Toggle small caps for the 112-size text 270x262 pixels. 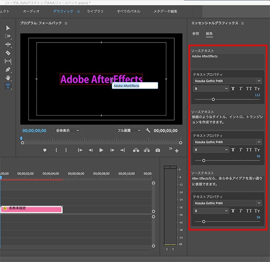point(257,89)
